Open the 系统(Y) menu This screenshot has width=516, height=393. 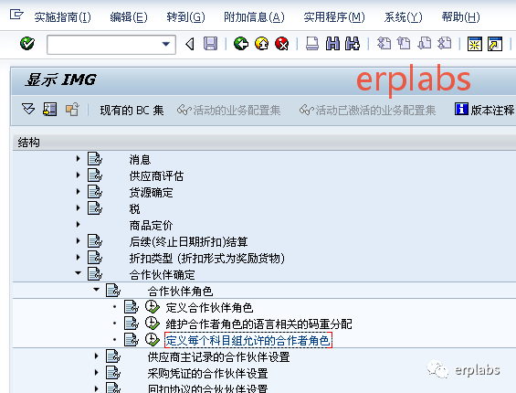coord(403,17)
